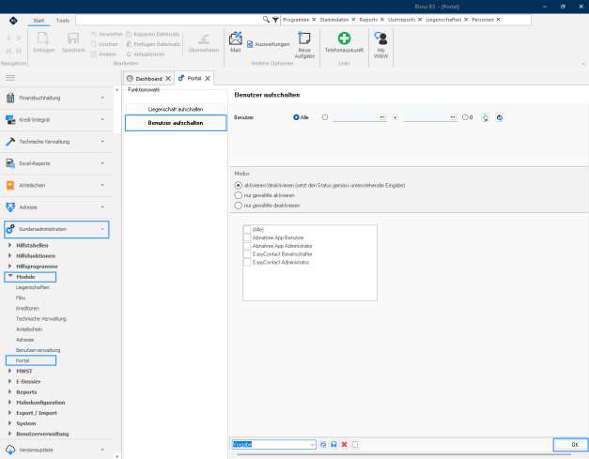This screenshot has height=459, width=589.
Task: Open Liegenschaften under Module
Action: coord(33,287)
